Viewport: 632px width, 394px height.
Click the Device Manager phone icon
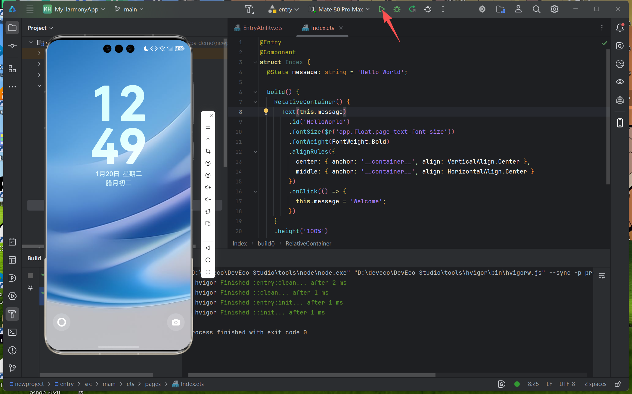click(620, 123)
